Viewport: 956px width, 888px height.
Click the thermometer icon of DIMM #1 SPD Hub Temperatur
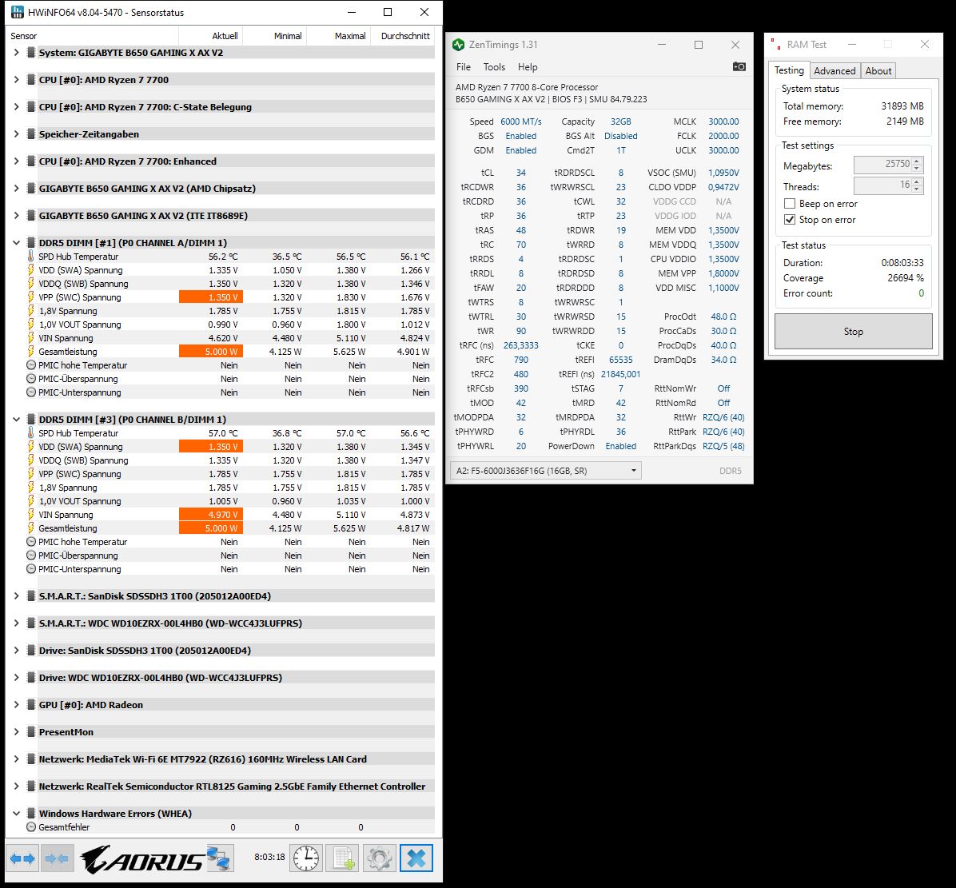pos(31,257)
